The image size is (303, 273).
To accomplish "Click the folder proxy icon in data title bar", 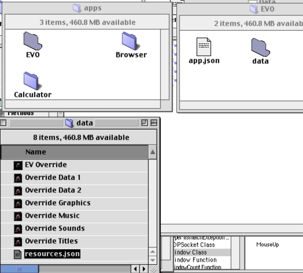I will click(x=69, y=123).
